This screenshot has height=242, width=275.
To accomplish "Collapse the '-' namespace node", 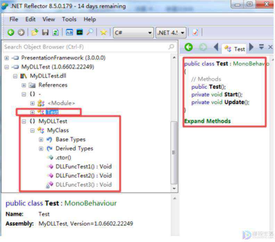I will [x=24, y=94].
